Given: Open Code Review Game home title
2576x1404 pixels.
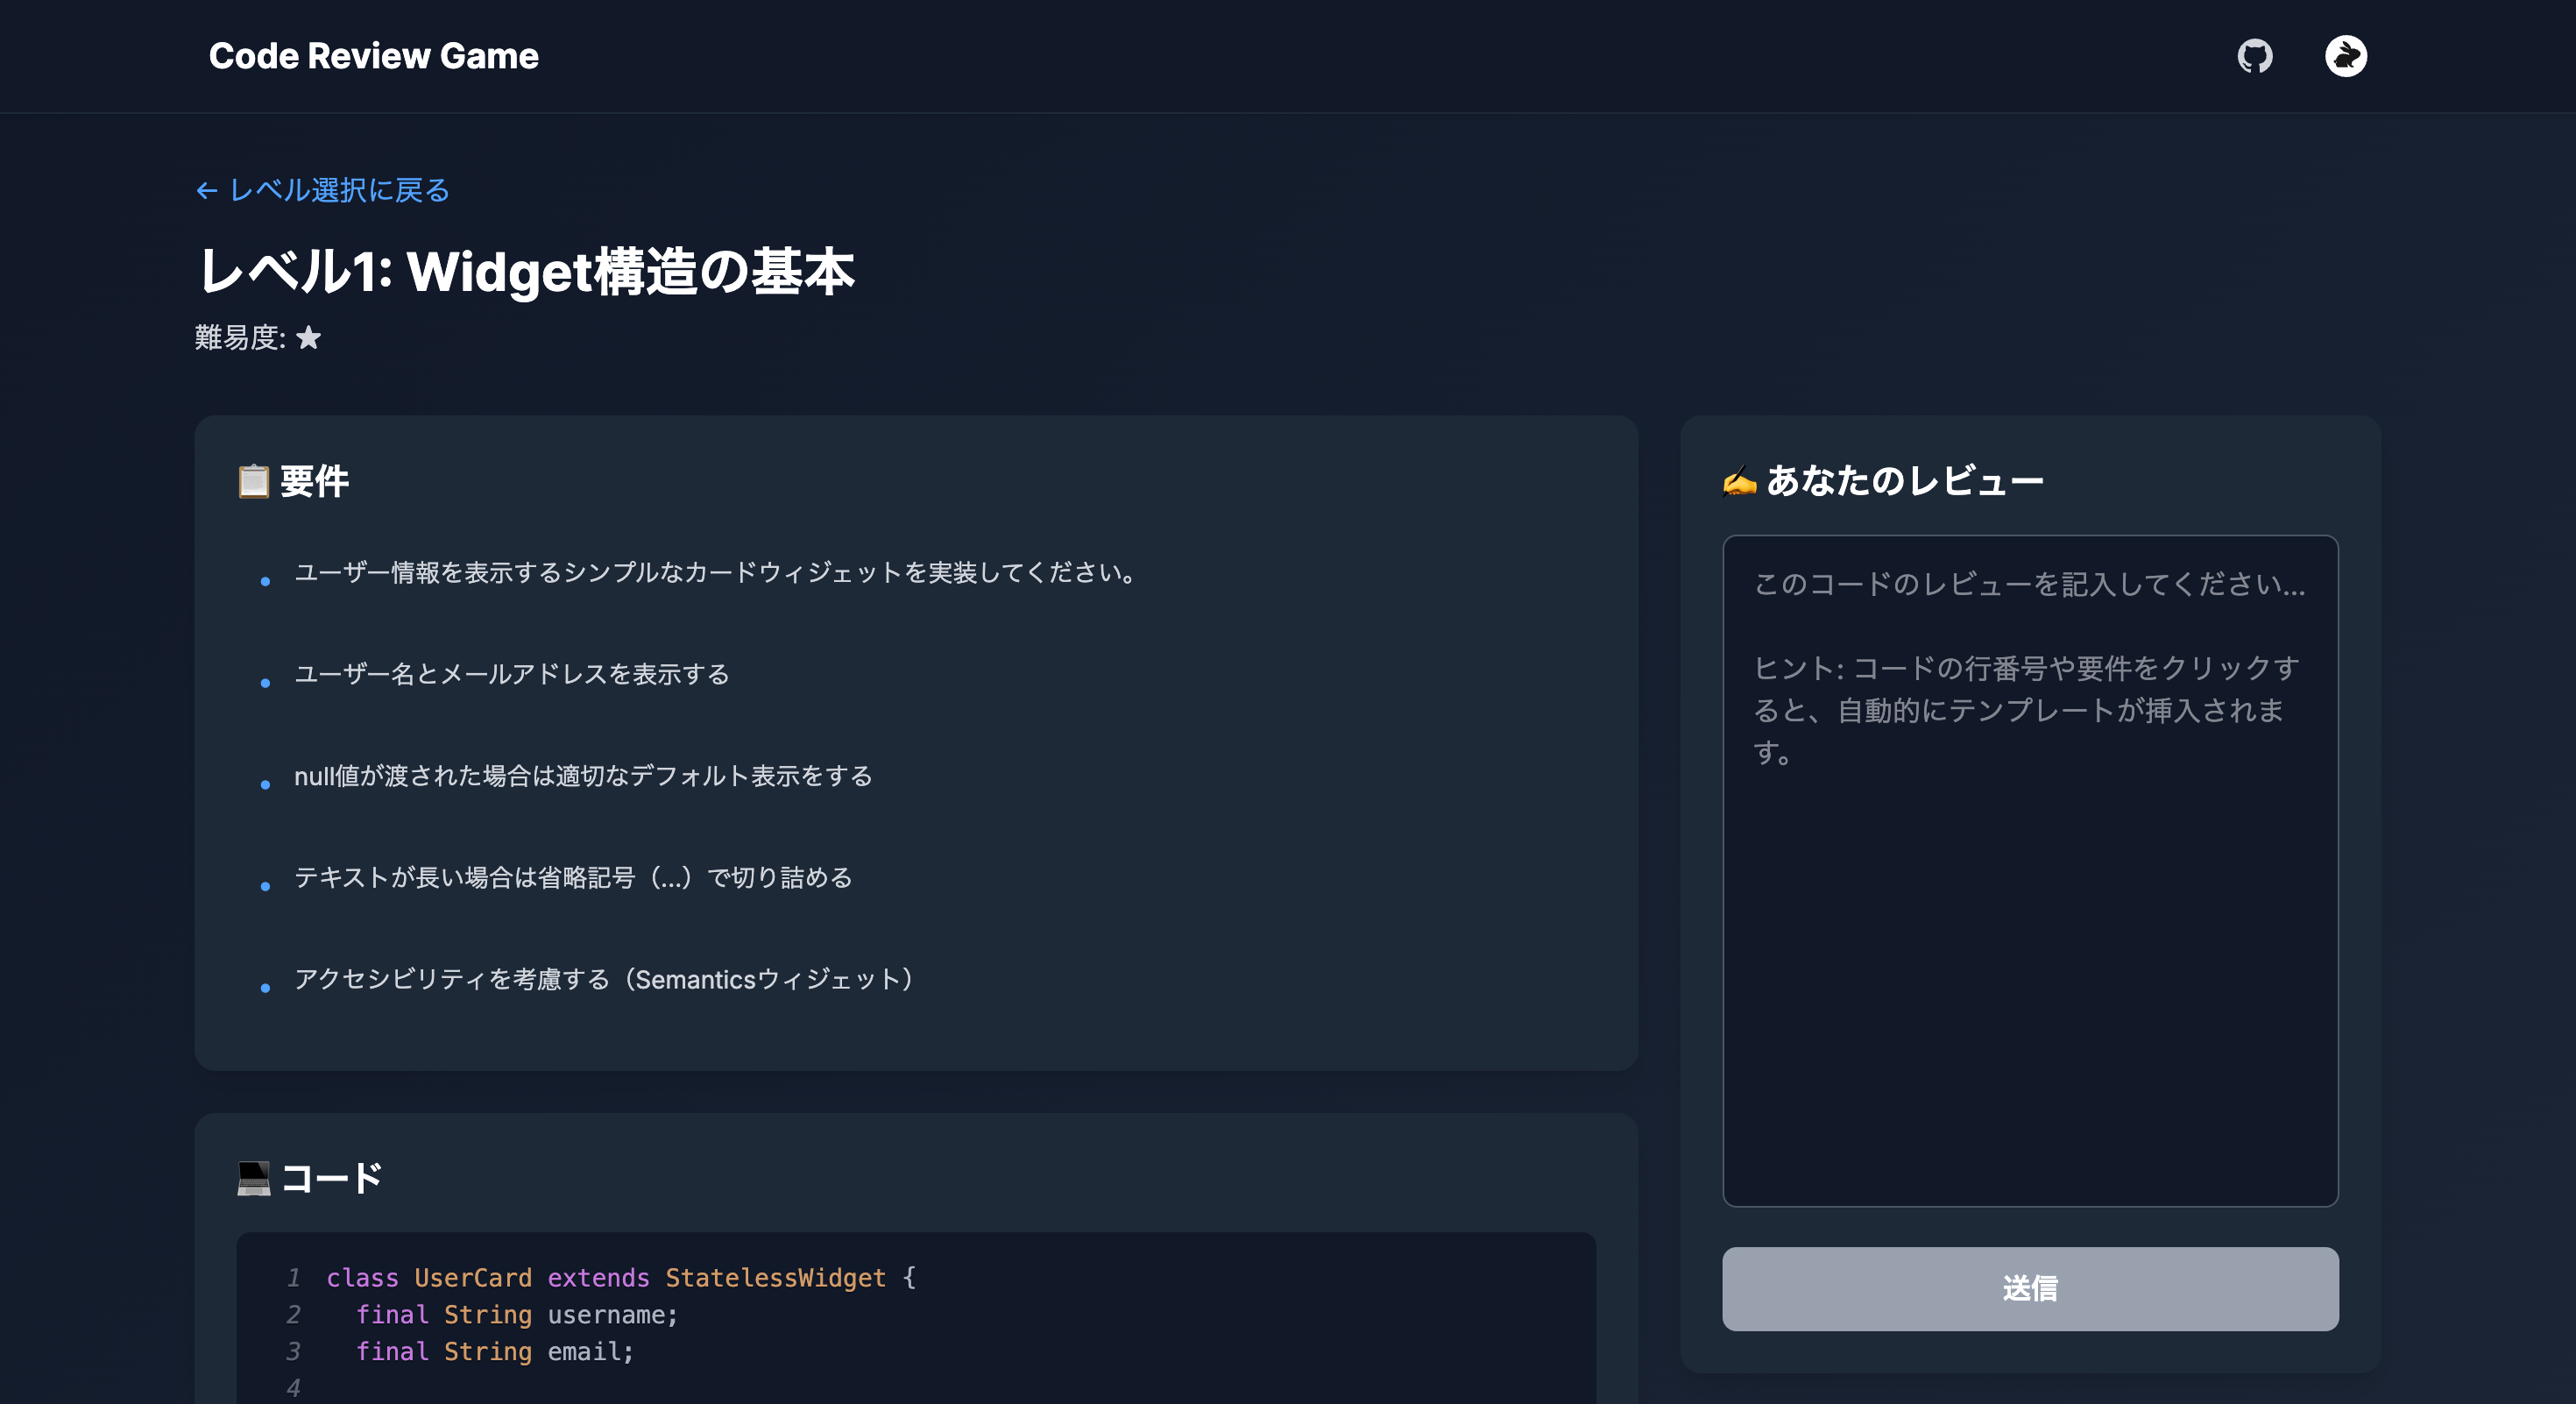Looking at the screenshot, I should 373,56.
